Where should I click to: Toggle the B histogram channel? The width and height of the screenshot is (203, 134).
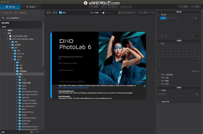click(174, 18)
